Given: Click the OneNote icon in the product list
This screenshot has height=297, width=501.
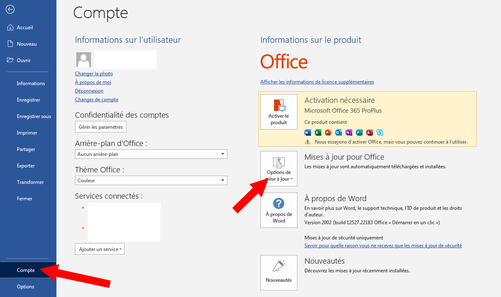Looking at the screenshot, I should [349, 132].
